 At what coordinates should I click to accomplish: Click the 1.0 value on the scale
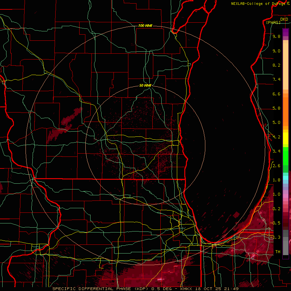point(276,194)
